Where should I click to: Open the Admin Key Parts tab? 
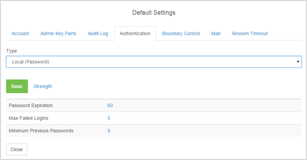tap(58, 33)
